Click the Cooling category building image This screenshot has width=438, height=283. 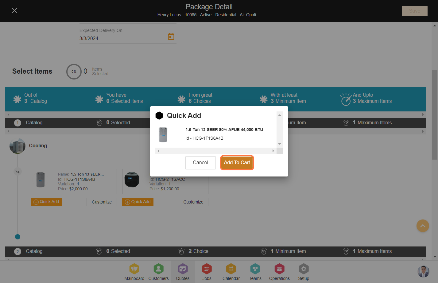(x=17, y=146)
